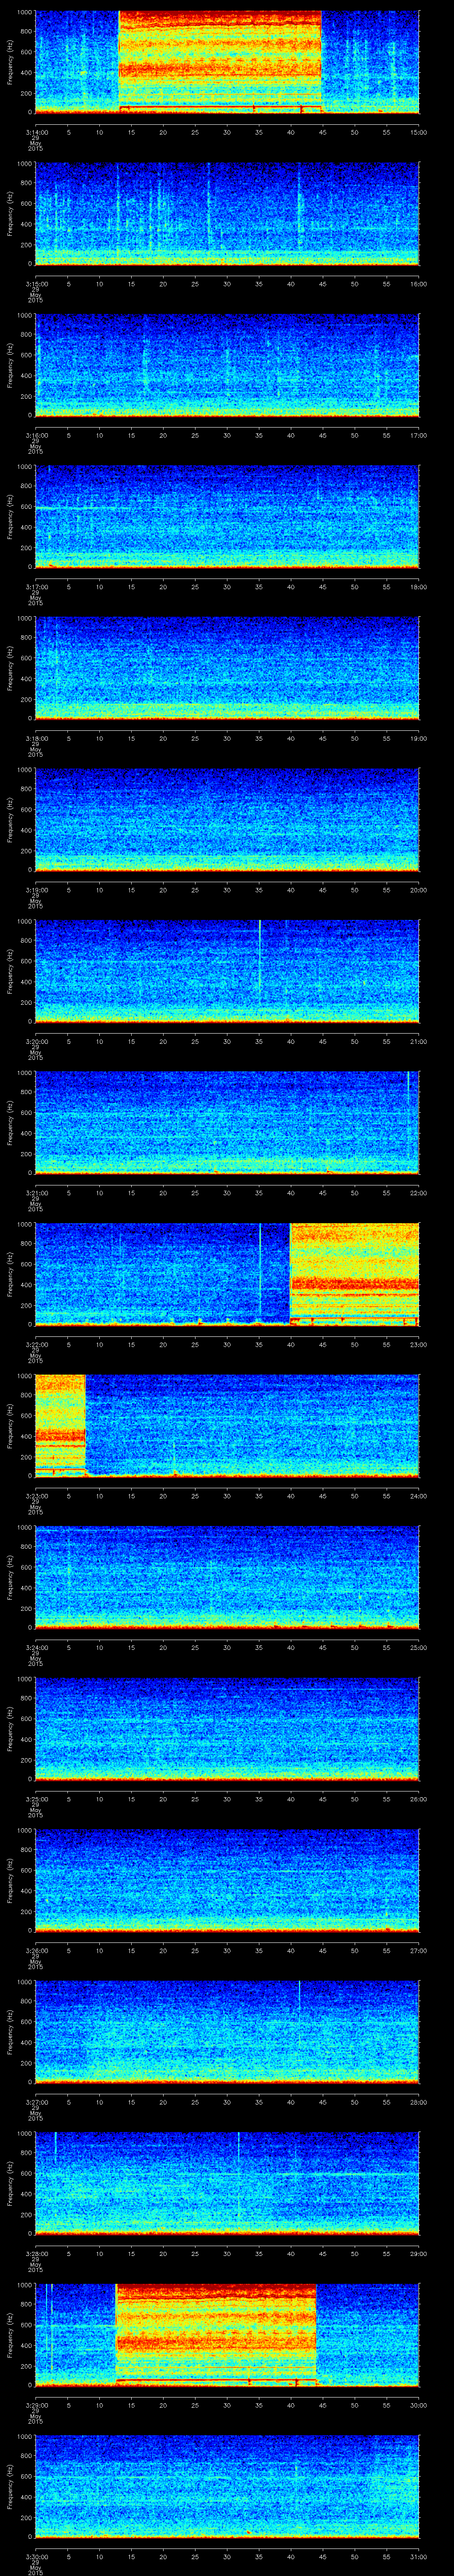
Task: Click the '3:21:00' start time label
Action: pos(37,1192)
